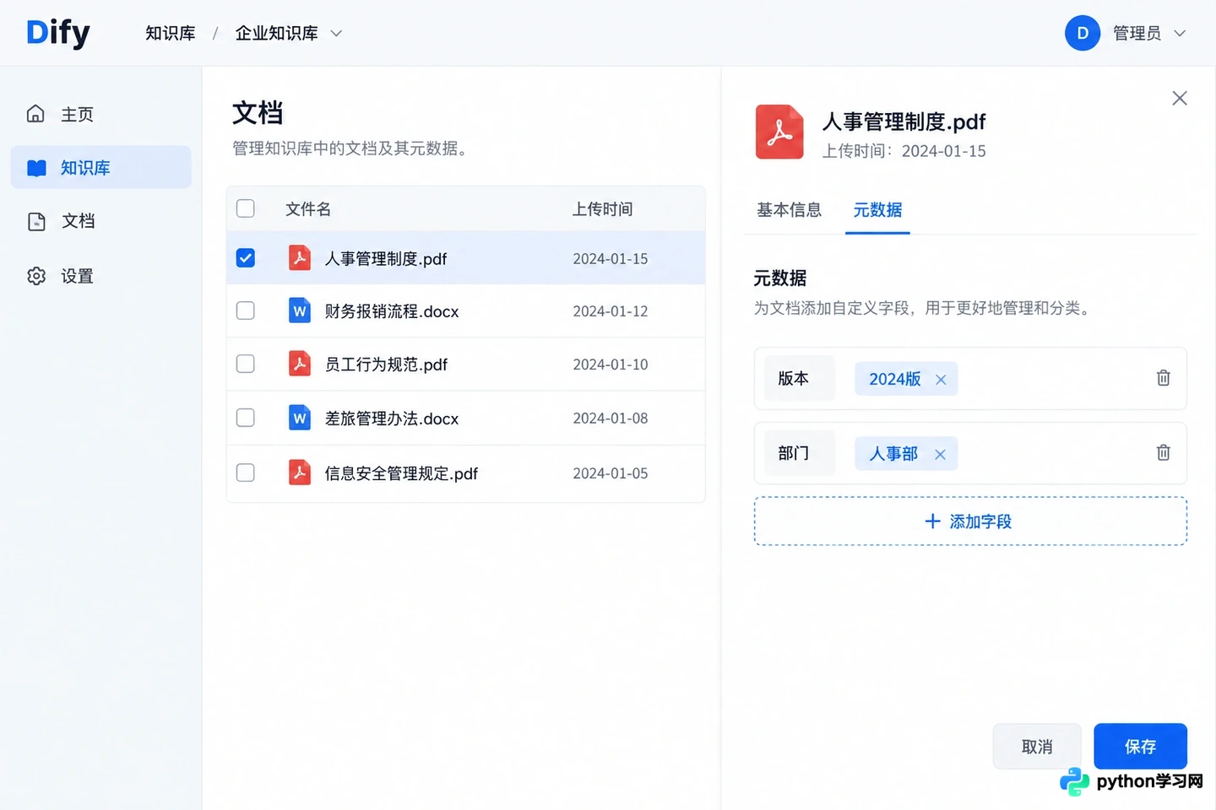Click the 知识库 breadcrumb link
Screen dimensions: 1216x810
(171, 33)
